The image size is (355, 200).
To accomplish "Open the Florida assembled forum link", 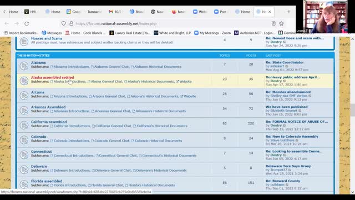I will 47,181.
